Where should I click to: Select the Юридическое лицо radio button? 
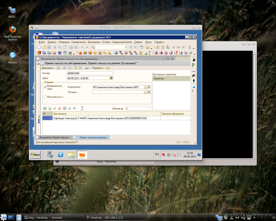(x=45, y=87)
